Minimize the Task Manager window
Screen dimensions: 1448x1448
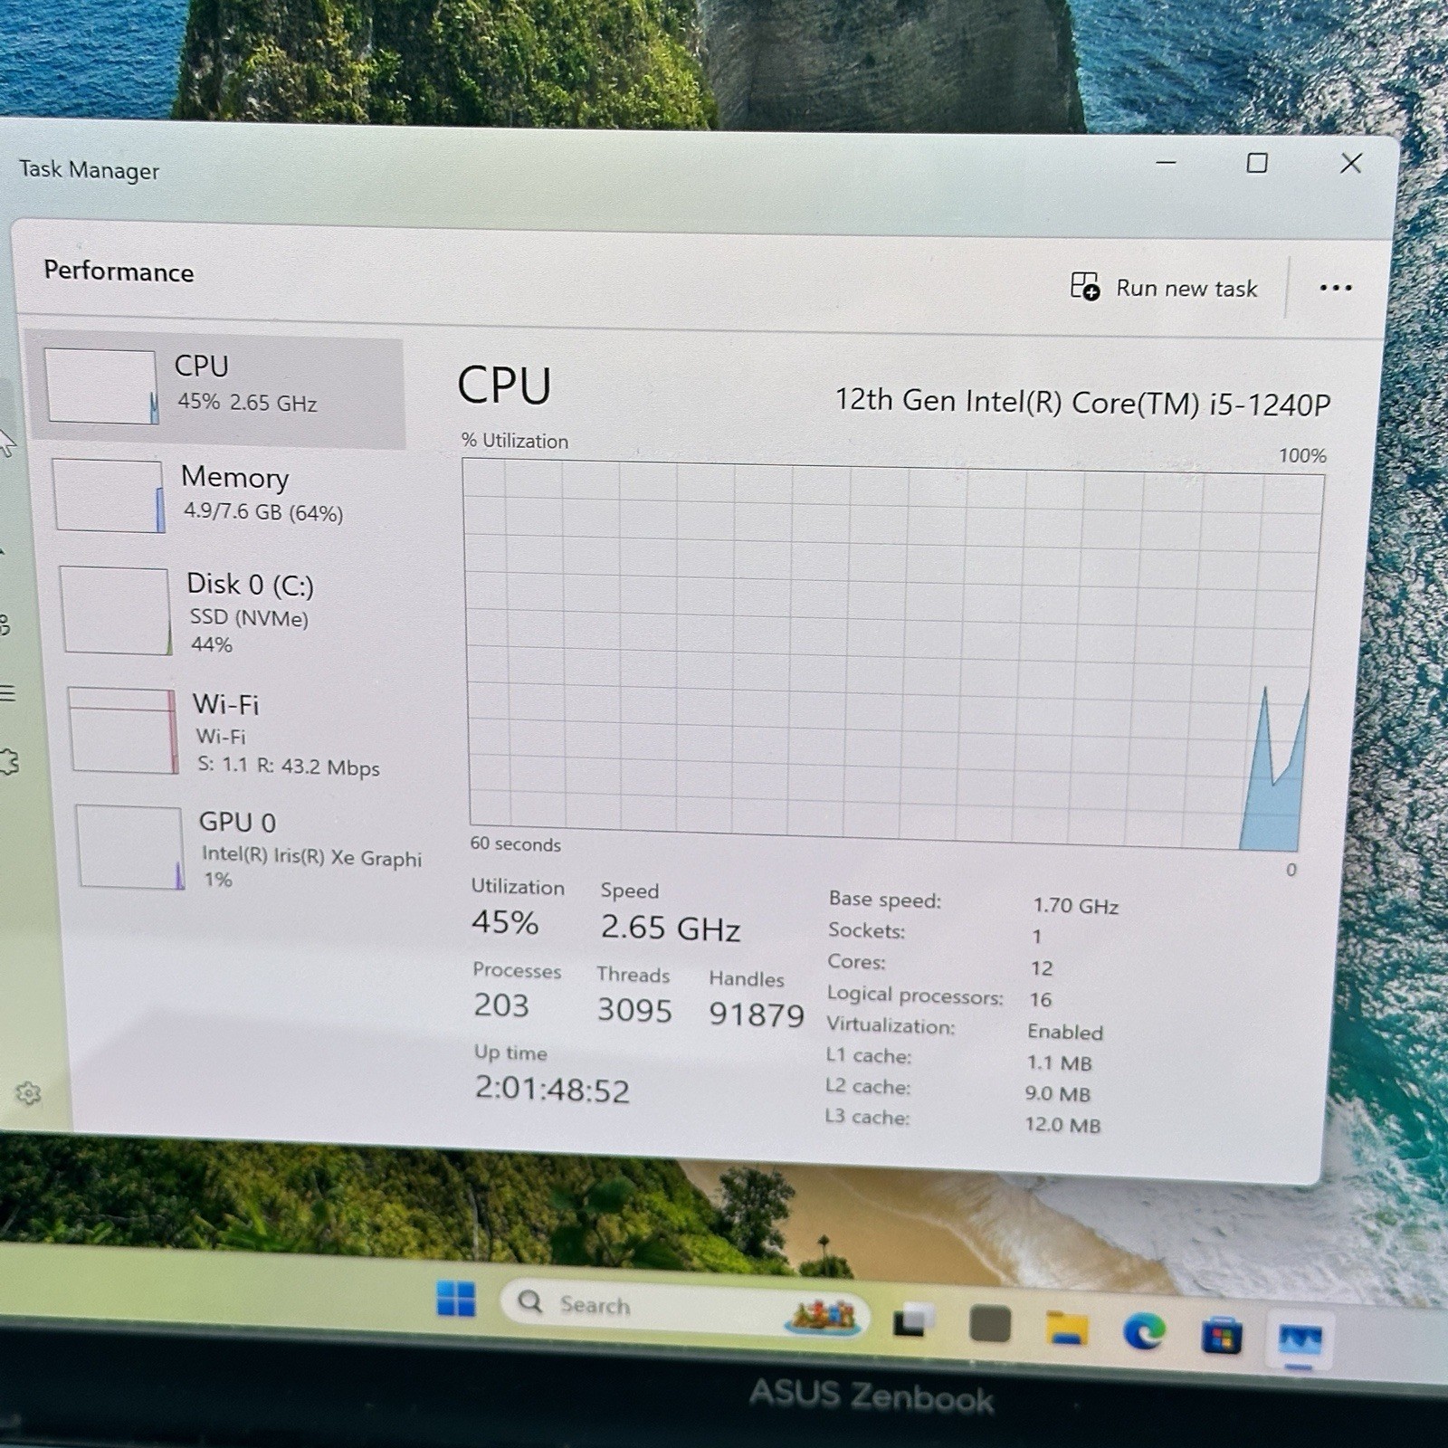(x=1166, y=163)
